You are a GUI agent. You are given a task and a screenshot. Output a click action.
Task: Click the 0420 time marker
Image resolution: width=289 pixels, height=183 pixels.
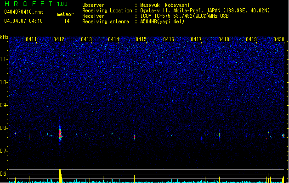[279, 39]
